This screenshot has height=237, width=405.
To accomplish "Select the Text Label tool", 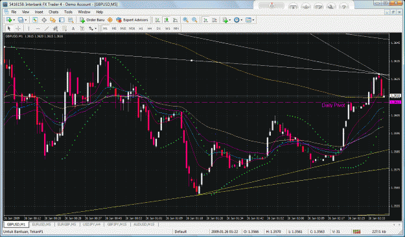I will point(82,28).
